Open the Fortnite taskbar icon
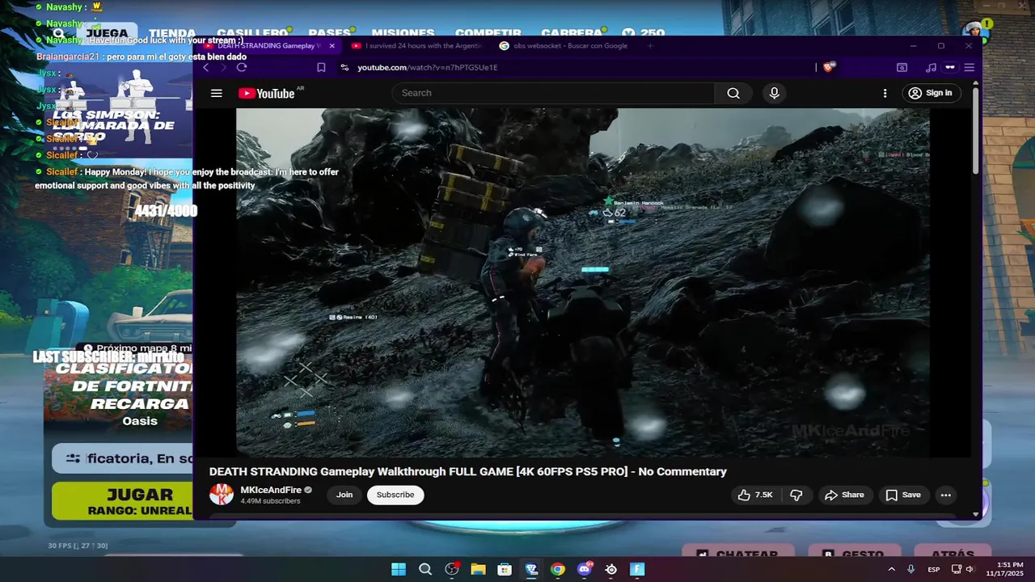 (637, 569)
